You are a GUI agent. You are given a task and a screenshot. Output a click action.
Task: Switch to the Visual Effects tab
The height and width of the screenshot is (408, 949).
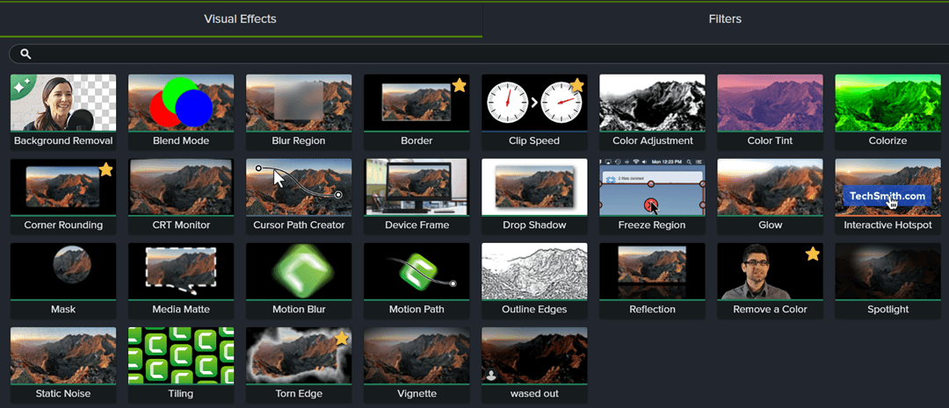coord(240,18)
